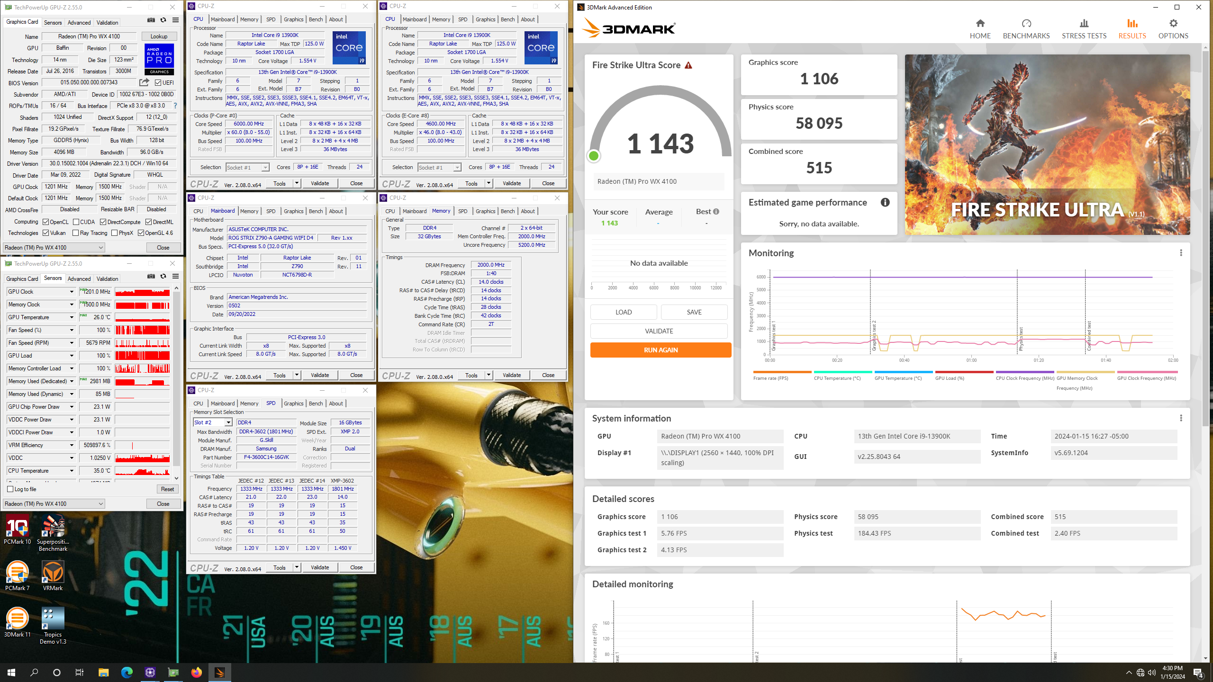Click the Bus Interface question mark icon
The width and height of the screenshot is (1213, 682).
click(x=175, y=106)
